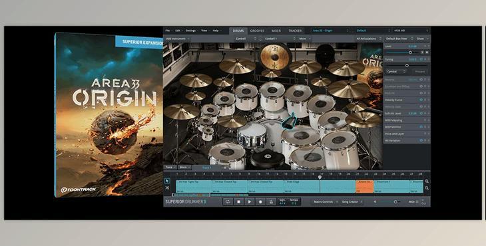
Task: Arm recording with the Record button
Action: pyautogui.click(x=260, y=201)
